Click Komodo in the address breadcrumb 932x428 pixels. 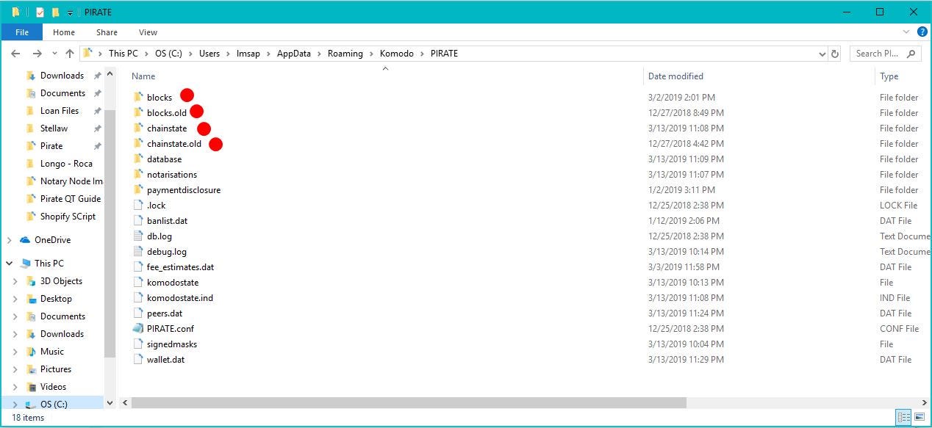tap(397, 54)
